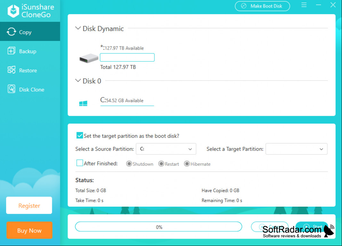
Task: Minimize the CloneGo window
Action: tap(318, 5)
